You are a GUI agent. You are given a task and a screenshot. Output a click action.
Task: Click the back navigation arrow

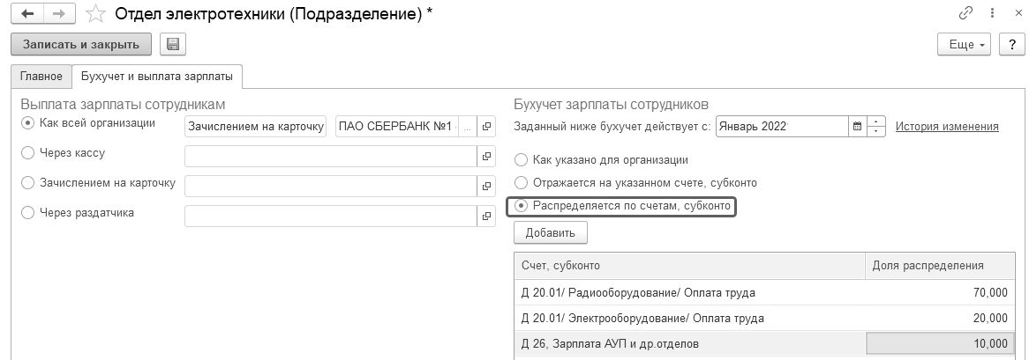[x=27, y=14]
